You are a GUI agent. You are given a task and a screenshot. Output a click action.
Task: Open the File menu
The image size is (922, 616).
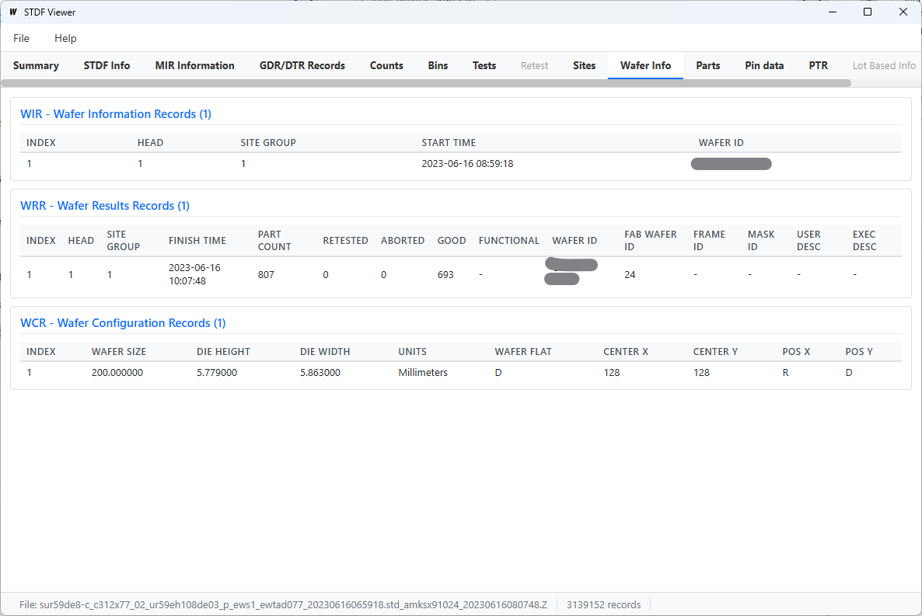[21, 38]
